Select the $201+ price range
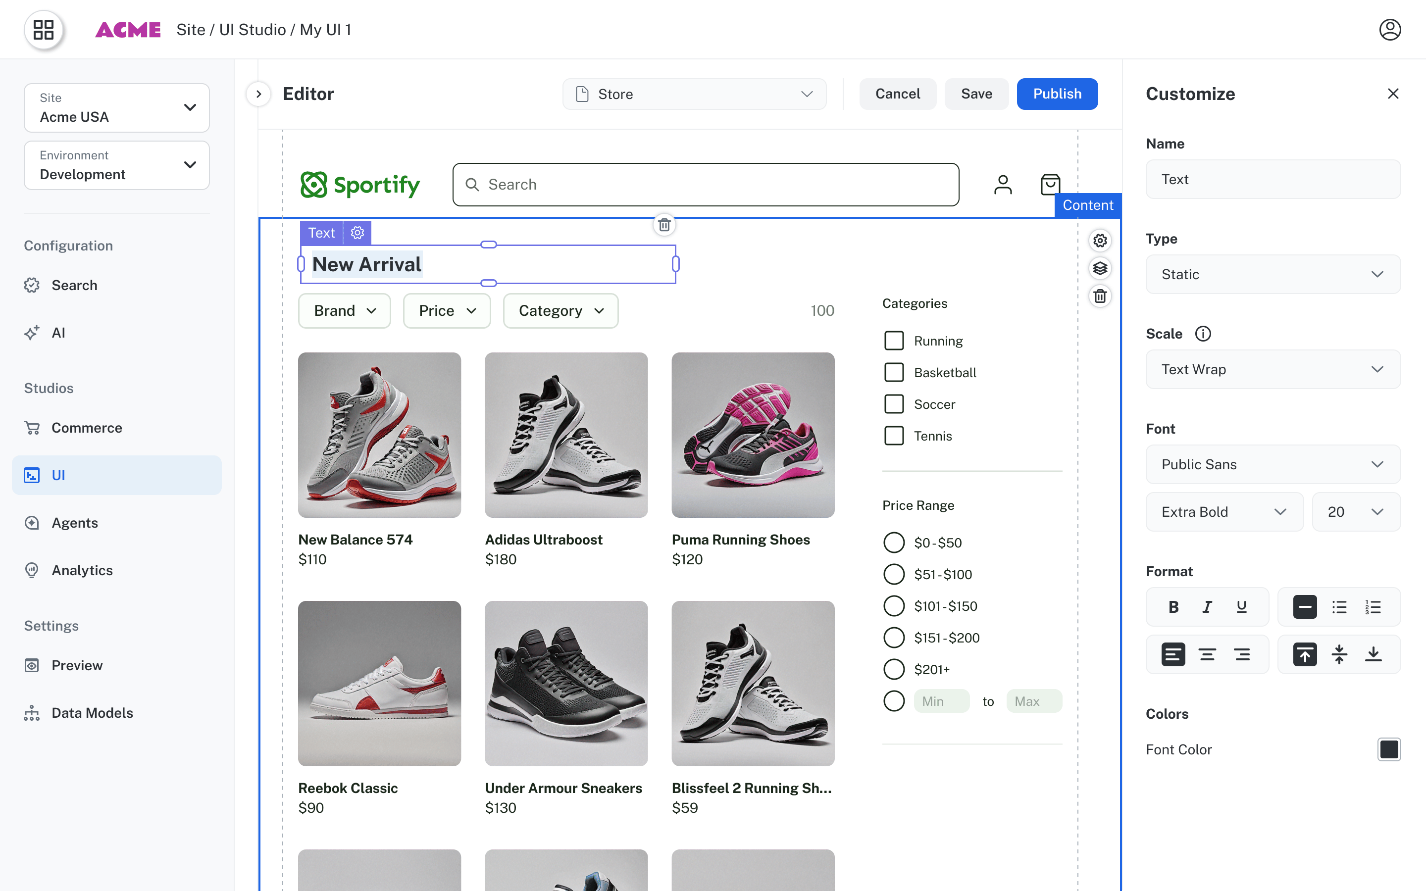This screenshot has height=891, width=1426. [893, 669]
